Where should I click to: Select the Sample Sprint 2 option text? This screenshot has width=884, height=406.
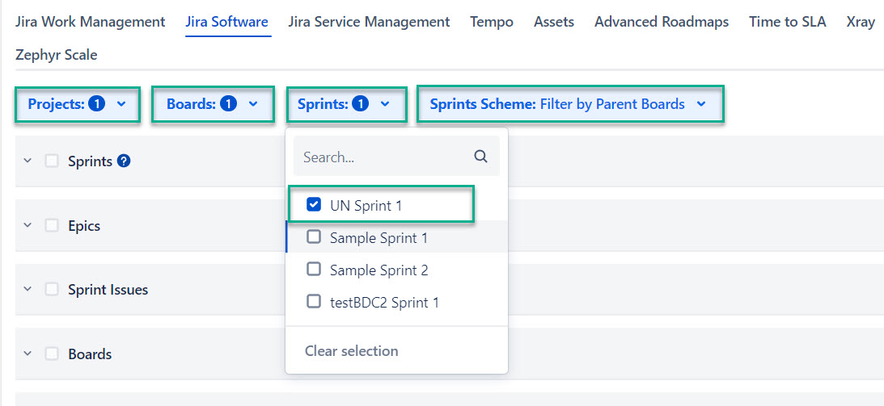[379, 270]
